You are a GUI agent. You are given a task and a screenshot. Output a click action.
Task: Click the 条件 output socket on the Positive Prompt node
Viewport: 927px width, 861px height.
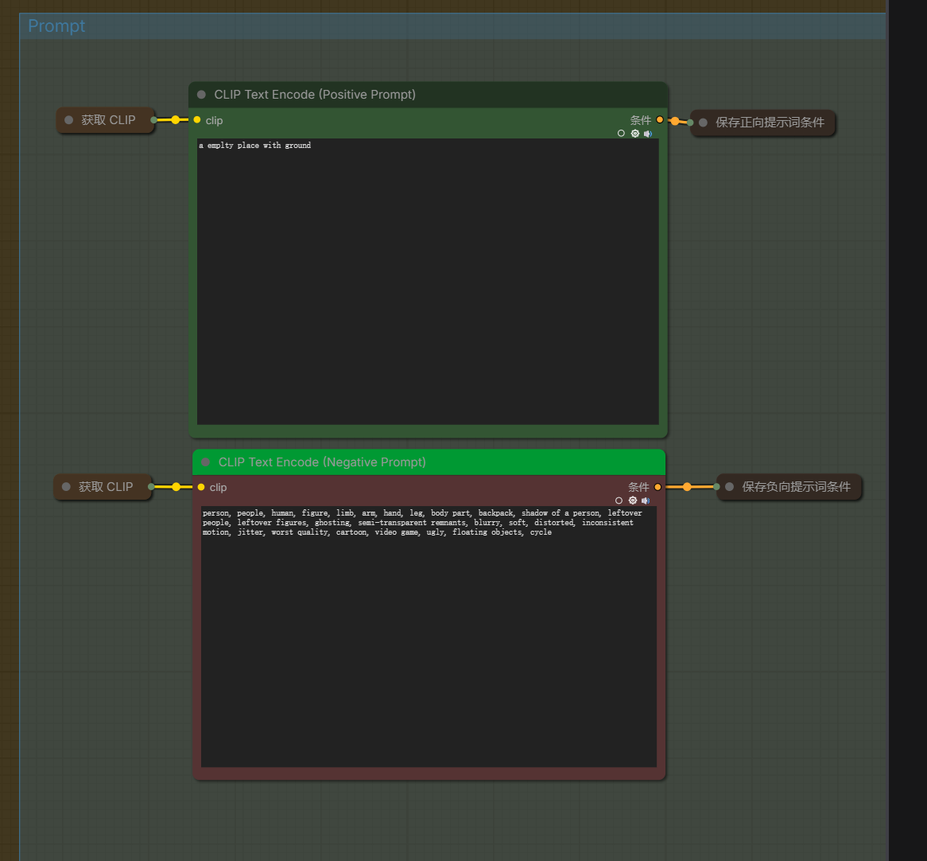tap(660, 120)
